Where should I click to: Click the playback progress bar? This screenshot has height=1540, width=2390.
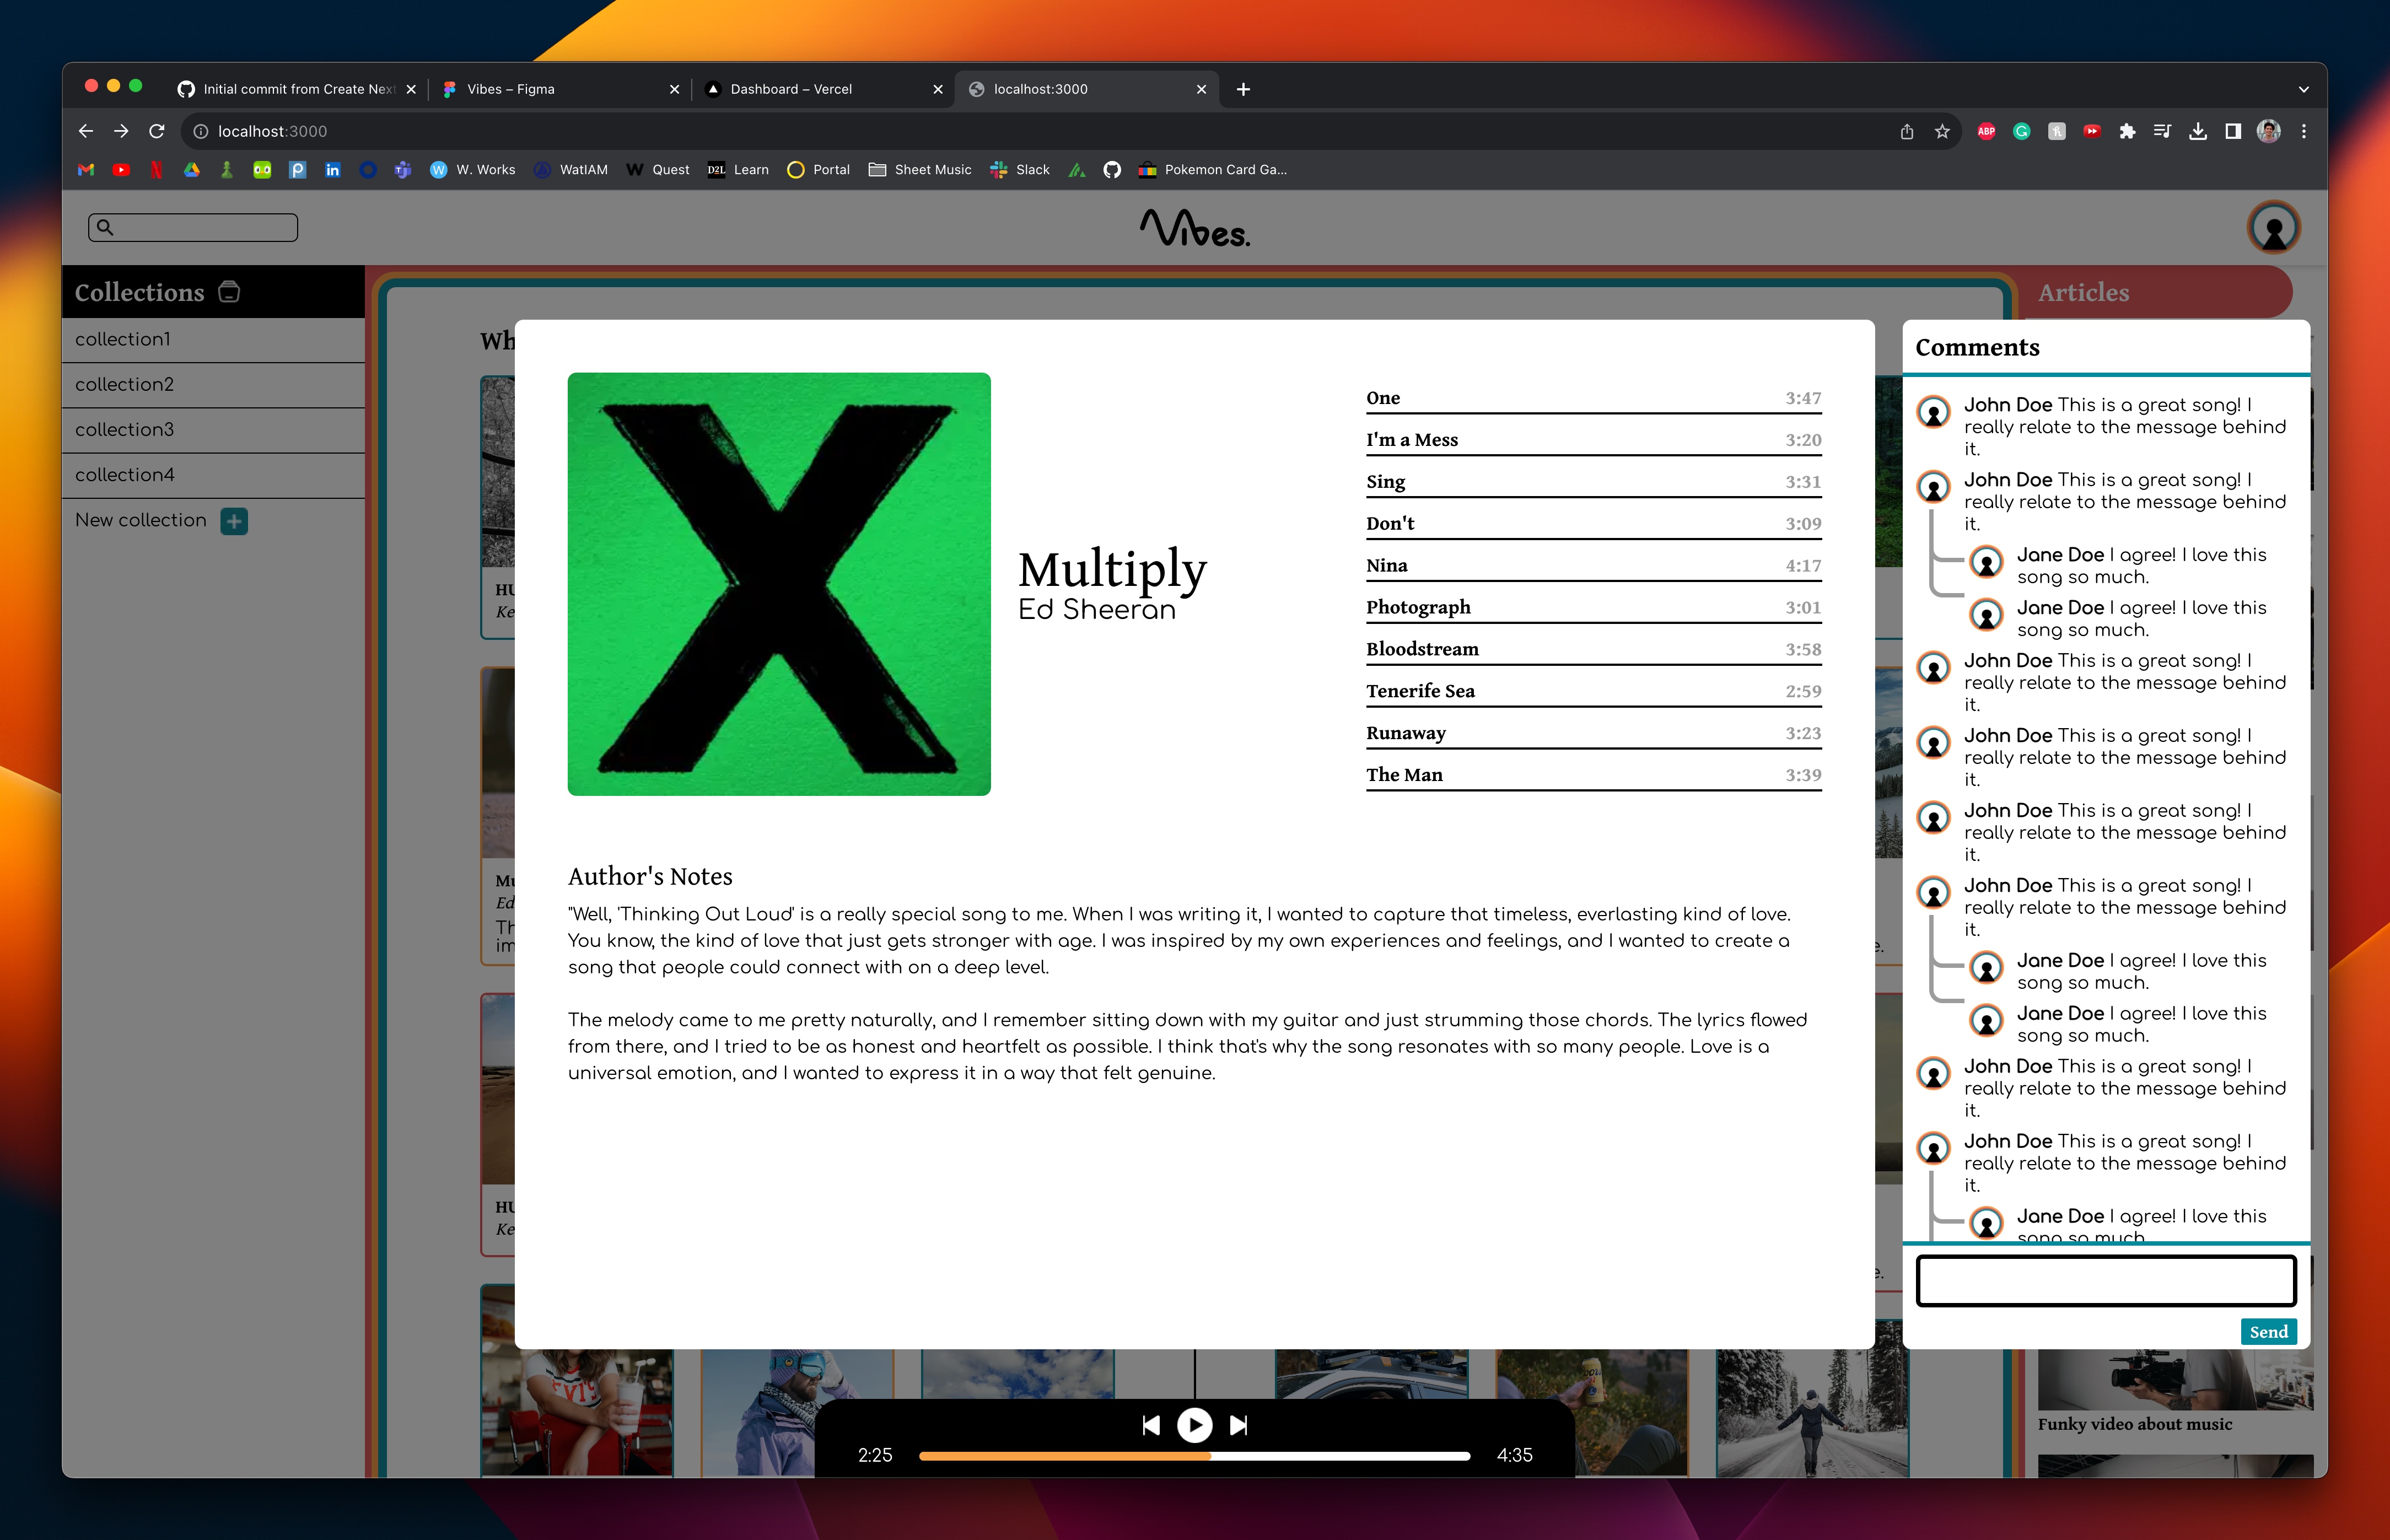pyautogui.click(x=1194, y=1456)
